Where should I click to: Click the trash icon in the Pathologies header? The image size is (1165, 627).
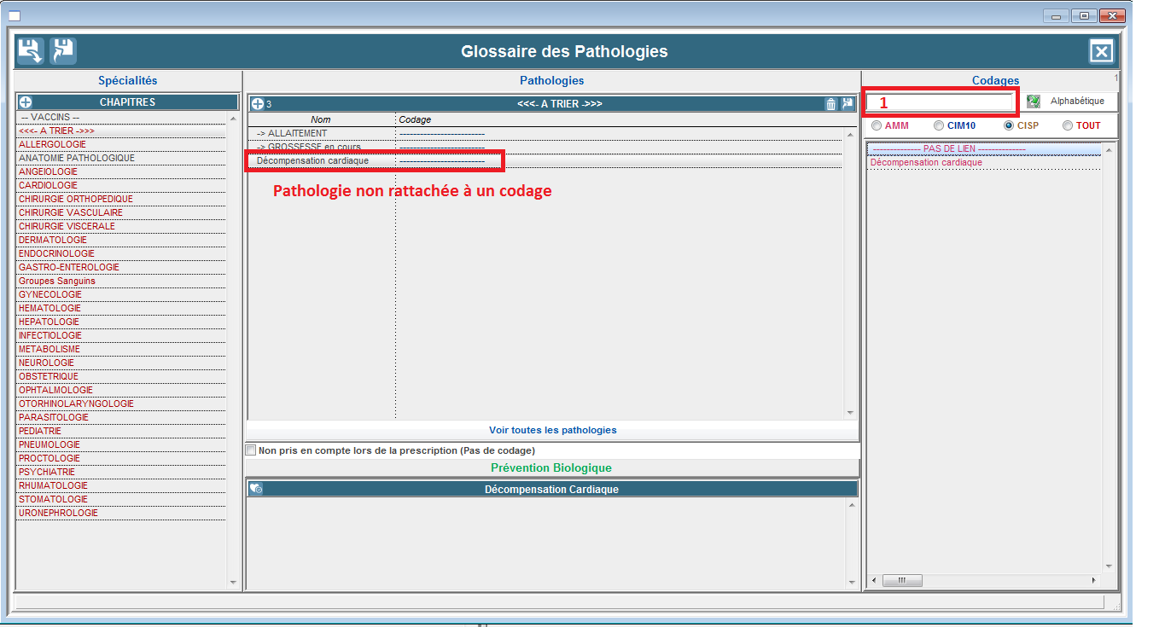click(830, 104)
